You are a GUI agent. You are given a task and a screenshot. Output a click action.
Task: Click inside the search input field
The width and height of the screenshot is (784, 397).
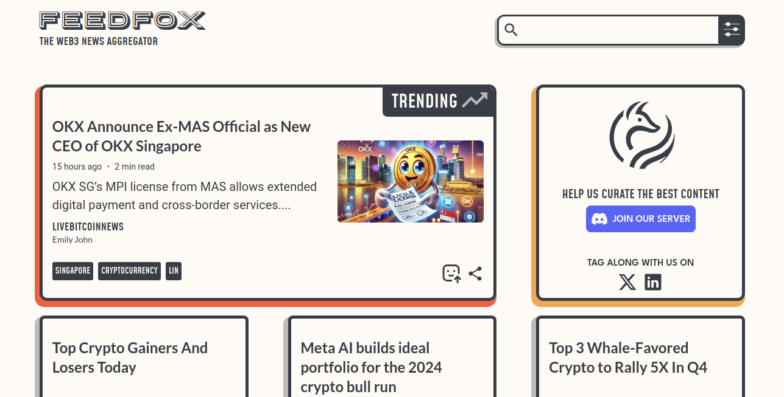[618, 30]
